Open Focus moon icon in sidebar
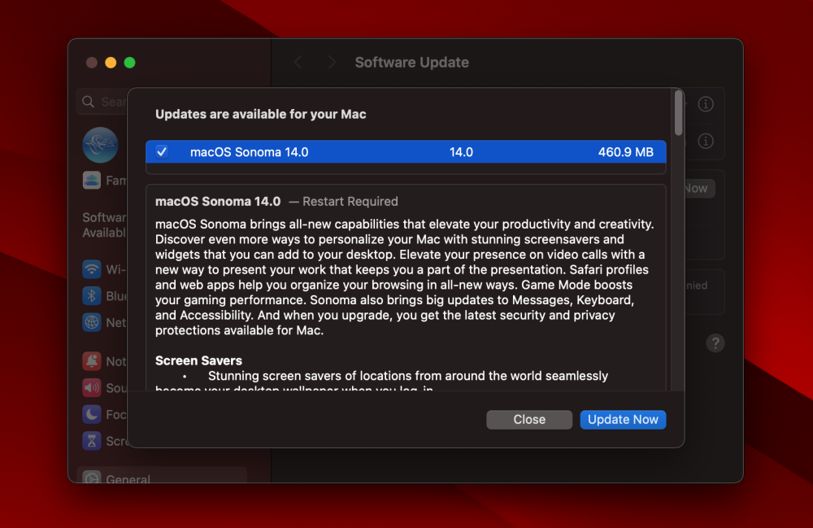This screenshot has height=528, width=813. 92,414
